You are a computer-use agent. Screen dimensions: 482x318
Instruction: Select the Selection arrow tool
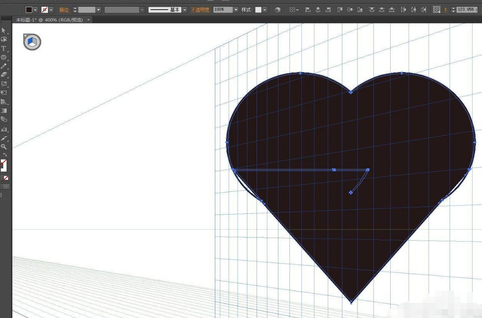tap(4, 30)
